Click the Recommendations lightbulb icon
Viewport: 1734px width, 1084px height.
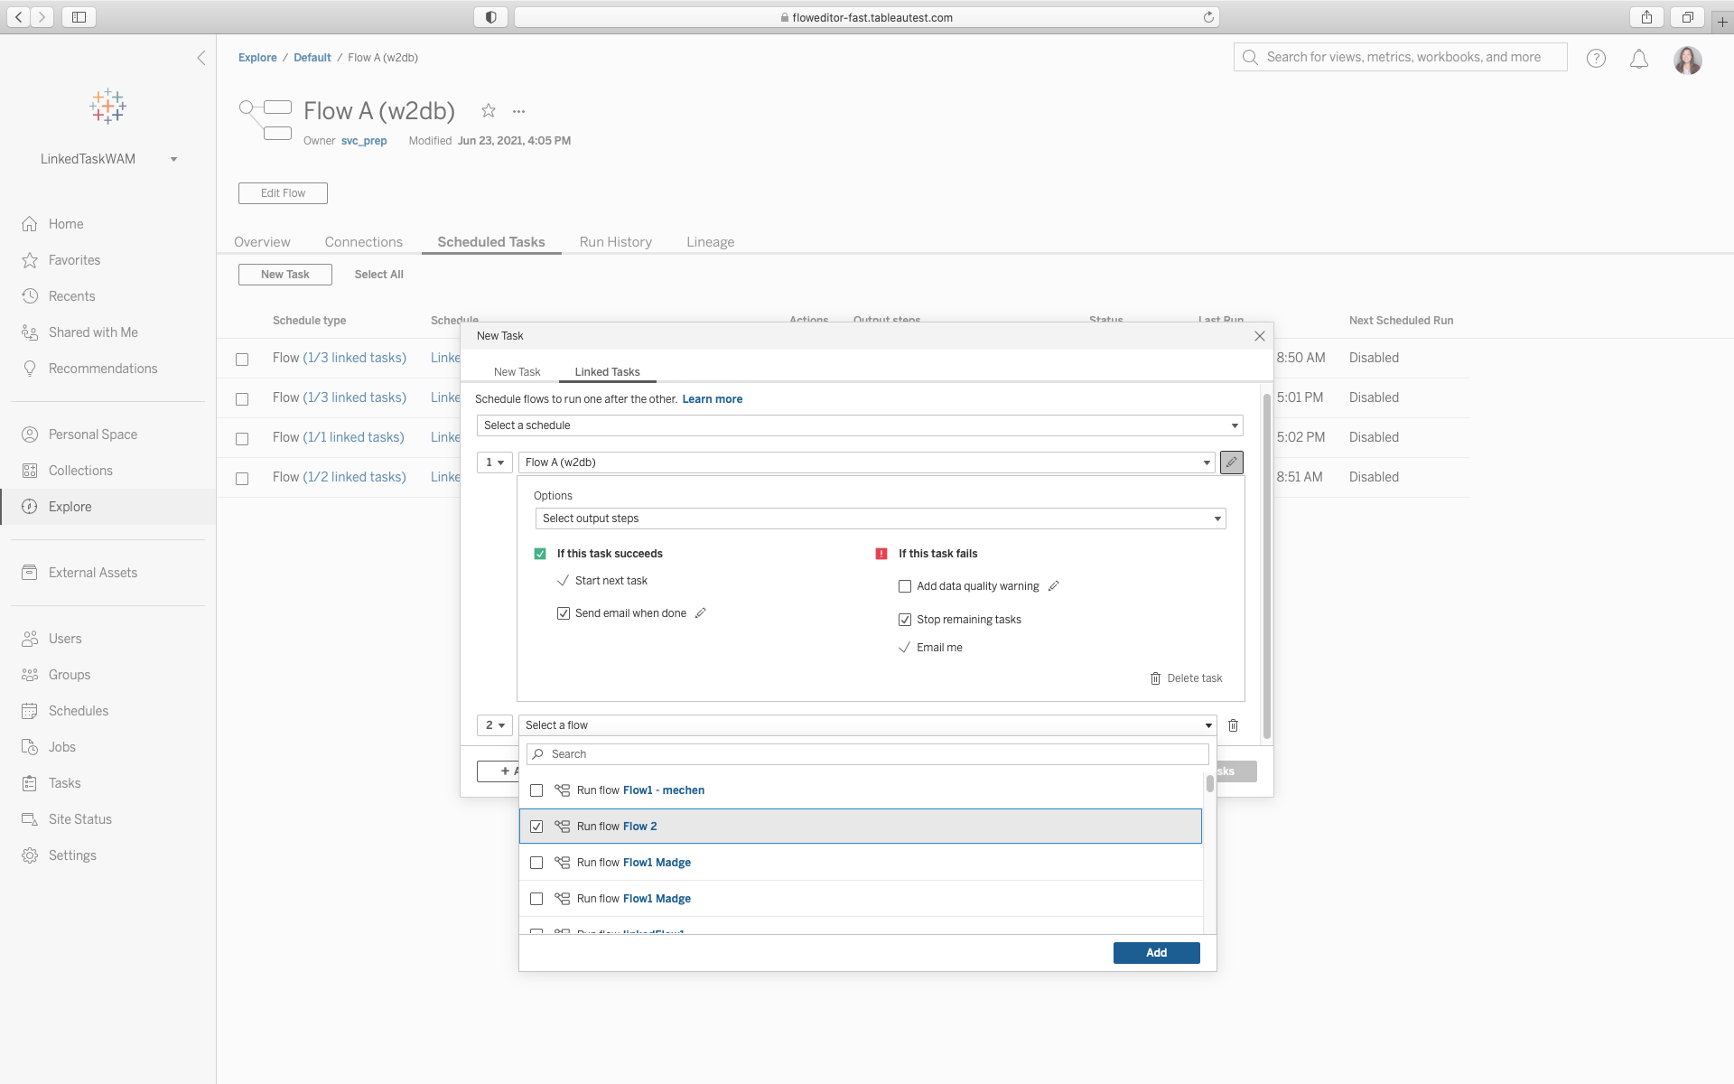click(30, 369)
